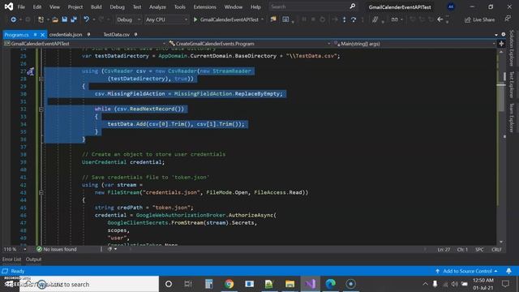Click the Ln: 27 line indicator
This screenshot has width=519, height=292.
(x=444, y=249)
